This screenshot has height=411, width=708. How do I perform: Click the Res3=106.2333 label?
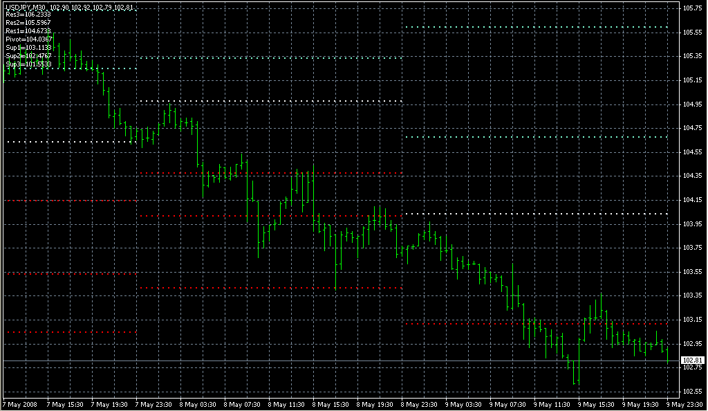tap(28, 15)
